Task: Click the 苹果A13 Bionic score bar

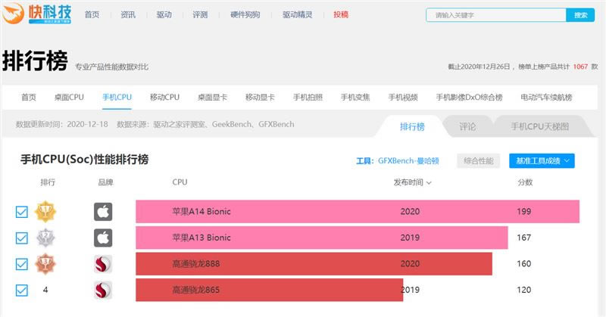Action: click(x=321, y=238)
